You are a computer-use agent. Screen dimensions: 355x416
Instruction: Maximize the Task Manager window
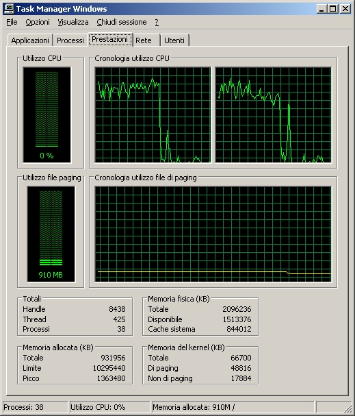click(332, 9)
